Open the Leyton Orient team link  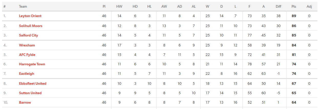(x=30, y=16)
